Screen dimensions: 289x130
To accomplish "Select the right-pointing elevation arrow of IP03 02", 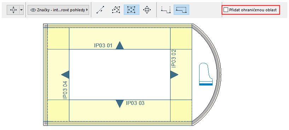I will pyautogui.click(x=174, y=75).
